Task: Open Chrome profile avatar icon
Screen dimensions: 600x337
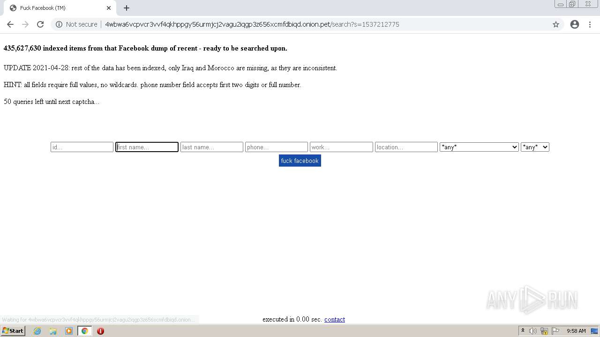Action: pos(575,24)
